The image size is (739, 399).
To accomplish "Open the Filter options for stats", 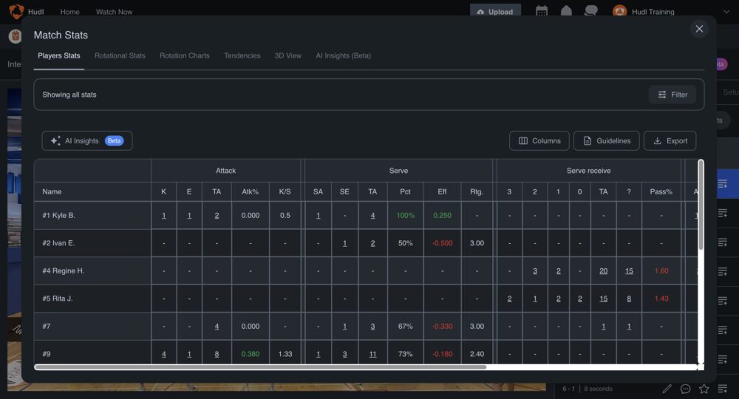I will click(672, 95).
